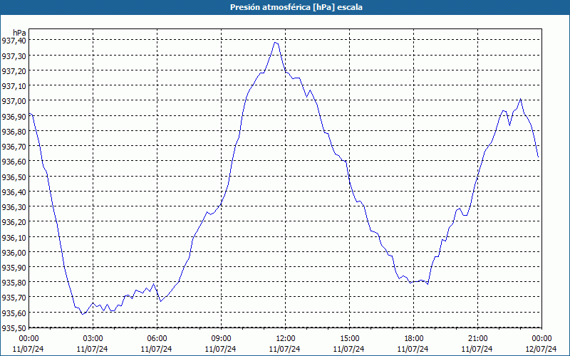Select the 936,90 y-axis label

[x=14, y=116]
